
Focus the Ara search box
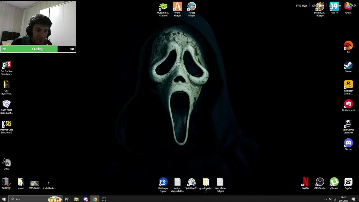click(x=35, y=199)
